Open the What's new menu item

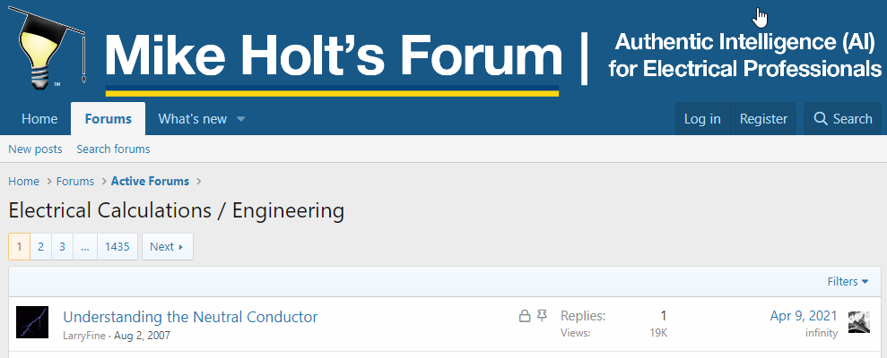tap(192, 119)
